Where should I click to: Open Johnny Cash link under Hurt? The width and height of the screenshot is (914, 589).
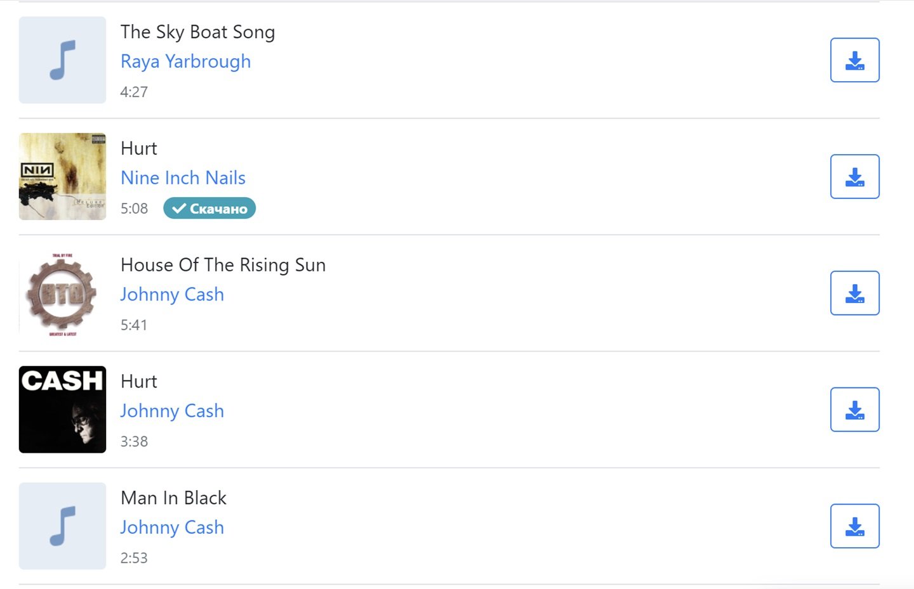point(172,411)
